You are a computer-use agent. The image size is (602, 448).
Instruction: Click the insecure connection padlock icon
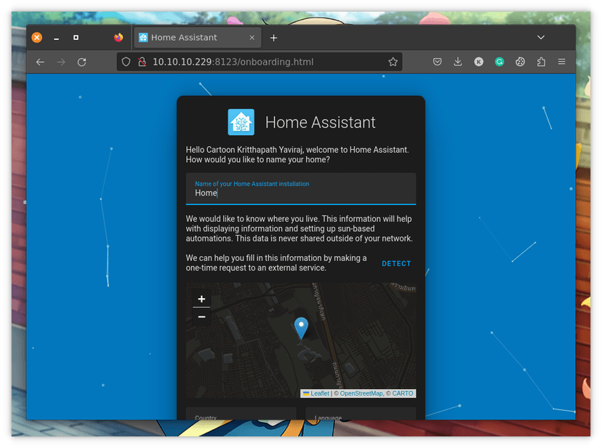pyautogui.click(x=140, y=63)
